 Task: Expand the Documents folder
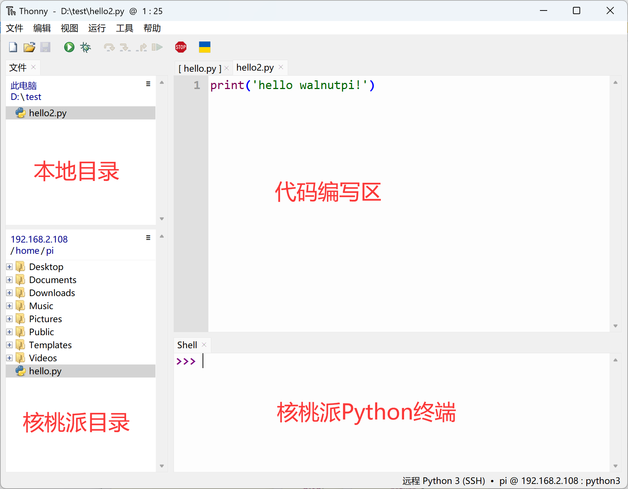coord(9,280)
